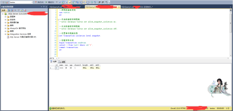Click the 1 行 row count in status bar
The image size is (233, 111).
tap(228, 108)
